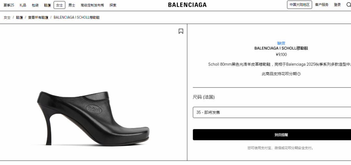Bookmark the Scholl mule to wishlist
The width and height of the screenshot is (351, 165).
(x=181, y=31)
